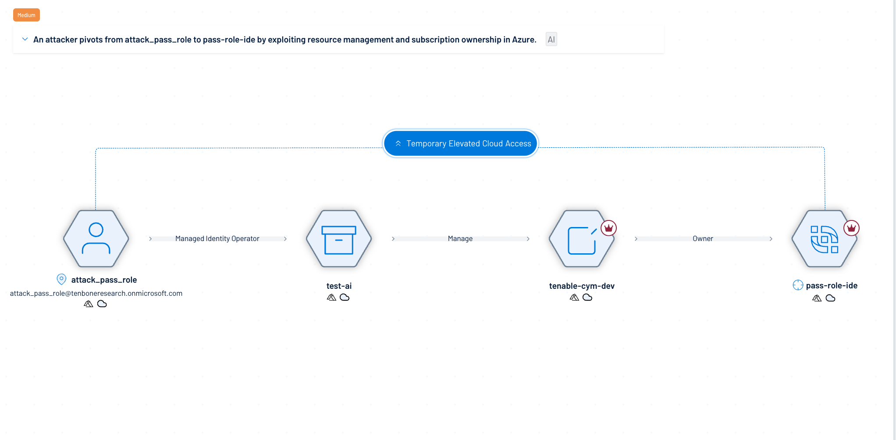Open the tenable-cym-dev subscription node
The height and width of the screenshot is (440, 896).
[x=581, y=239]
